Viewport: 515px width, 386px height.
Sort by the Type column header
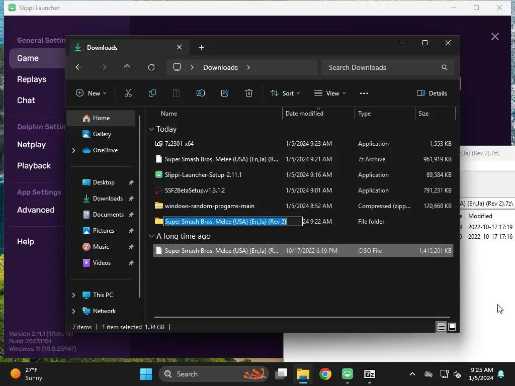click(x=364, y=114)
